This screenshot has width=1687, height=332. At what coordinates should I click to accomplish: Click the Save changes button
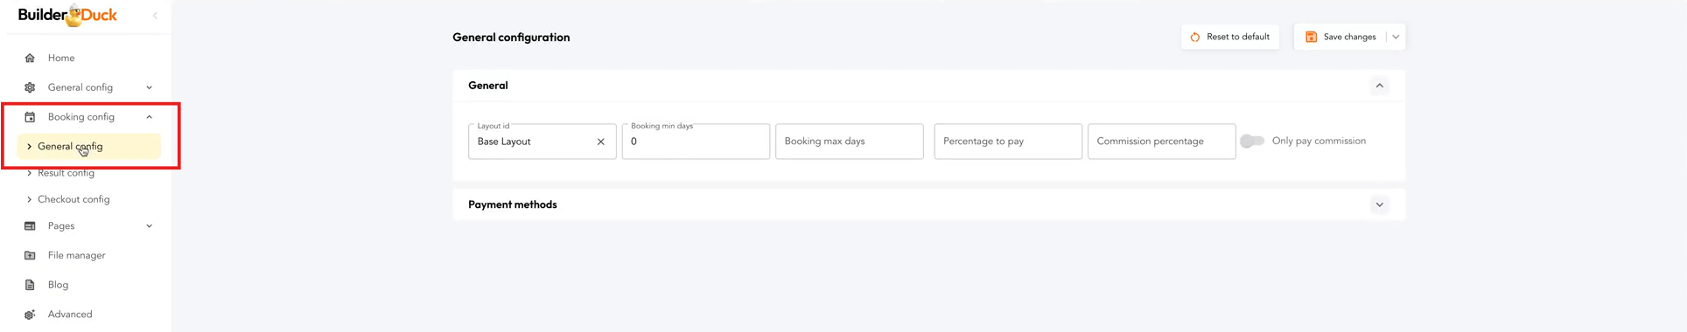coord(1340,37)
